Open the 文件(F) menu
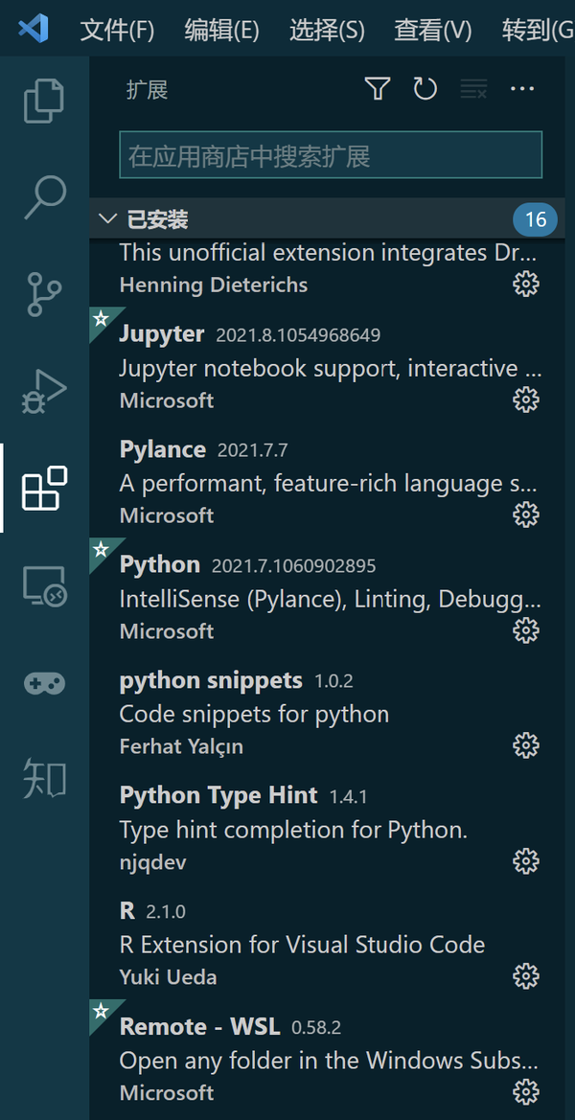 pyautogui.click(x=117, y=30)
